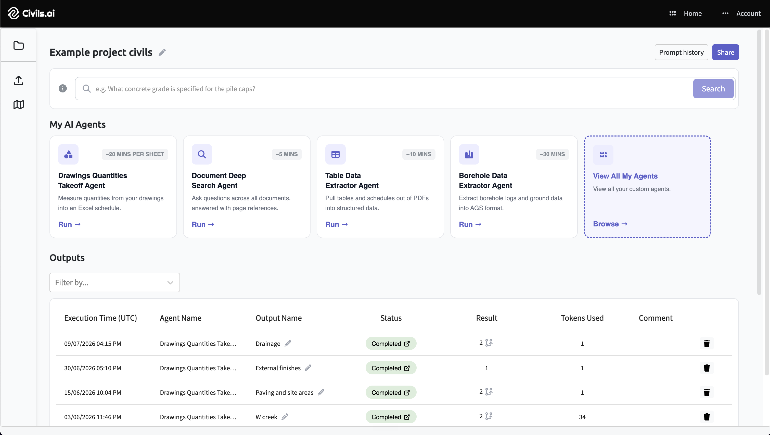Rename the W creek output
Screen dimensions: 770x435
[285, 417]
